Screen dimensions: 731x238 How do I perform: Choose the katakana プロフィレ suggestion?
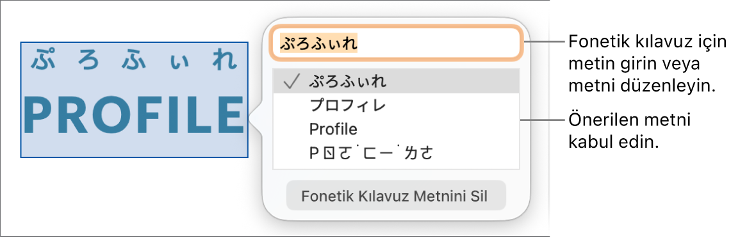[x=396, y=106]
